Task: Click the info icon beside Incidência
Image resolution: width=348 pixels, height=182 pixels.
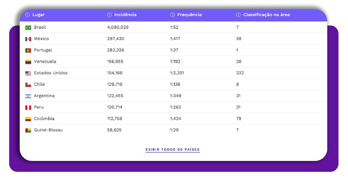Action: click(x=109, y=15)
